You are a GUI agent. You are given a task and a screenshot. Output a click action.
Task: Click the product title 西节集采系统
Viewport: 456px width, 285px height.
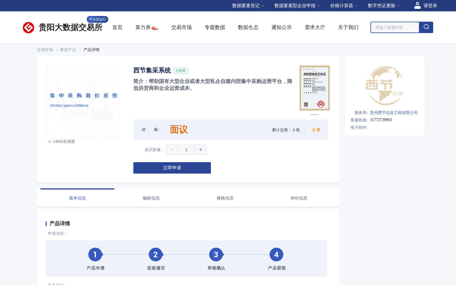pos(152,70)
